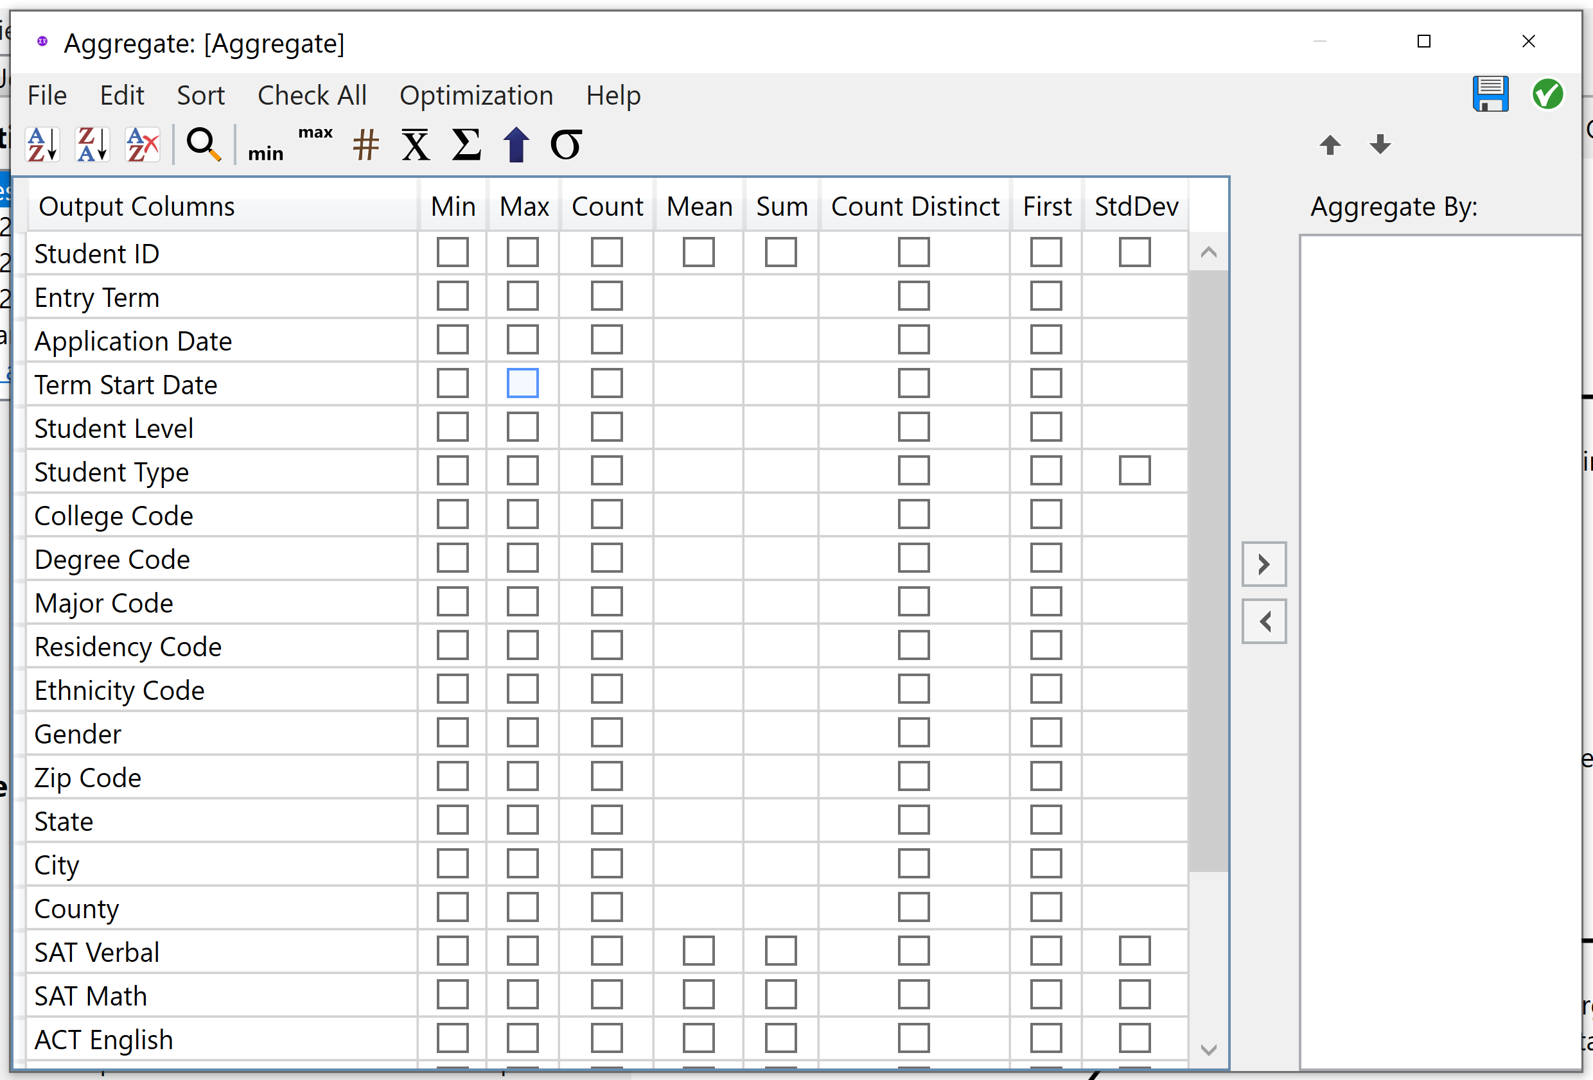Check StdDev for ACT English
The height and width of the screenshot is (1080, 1593).
tap(1134, 1038)
